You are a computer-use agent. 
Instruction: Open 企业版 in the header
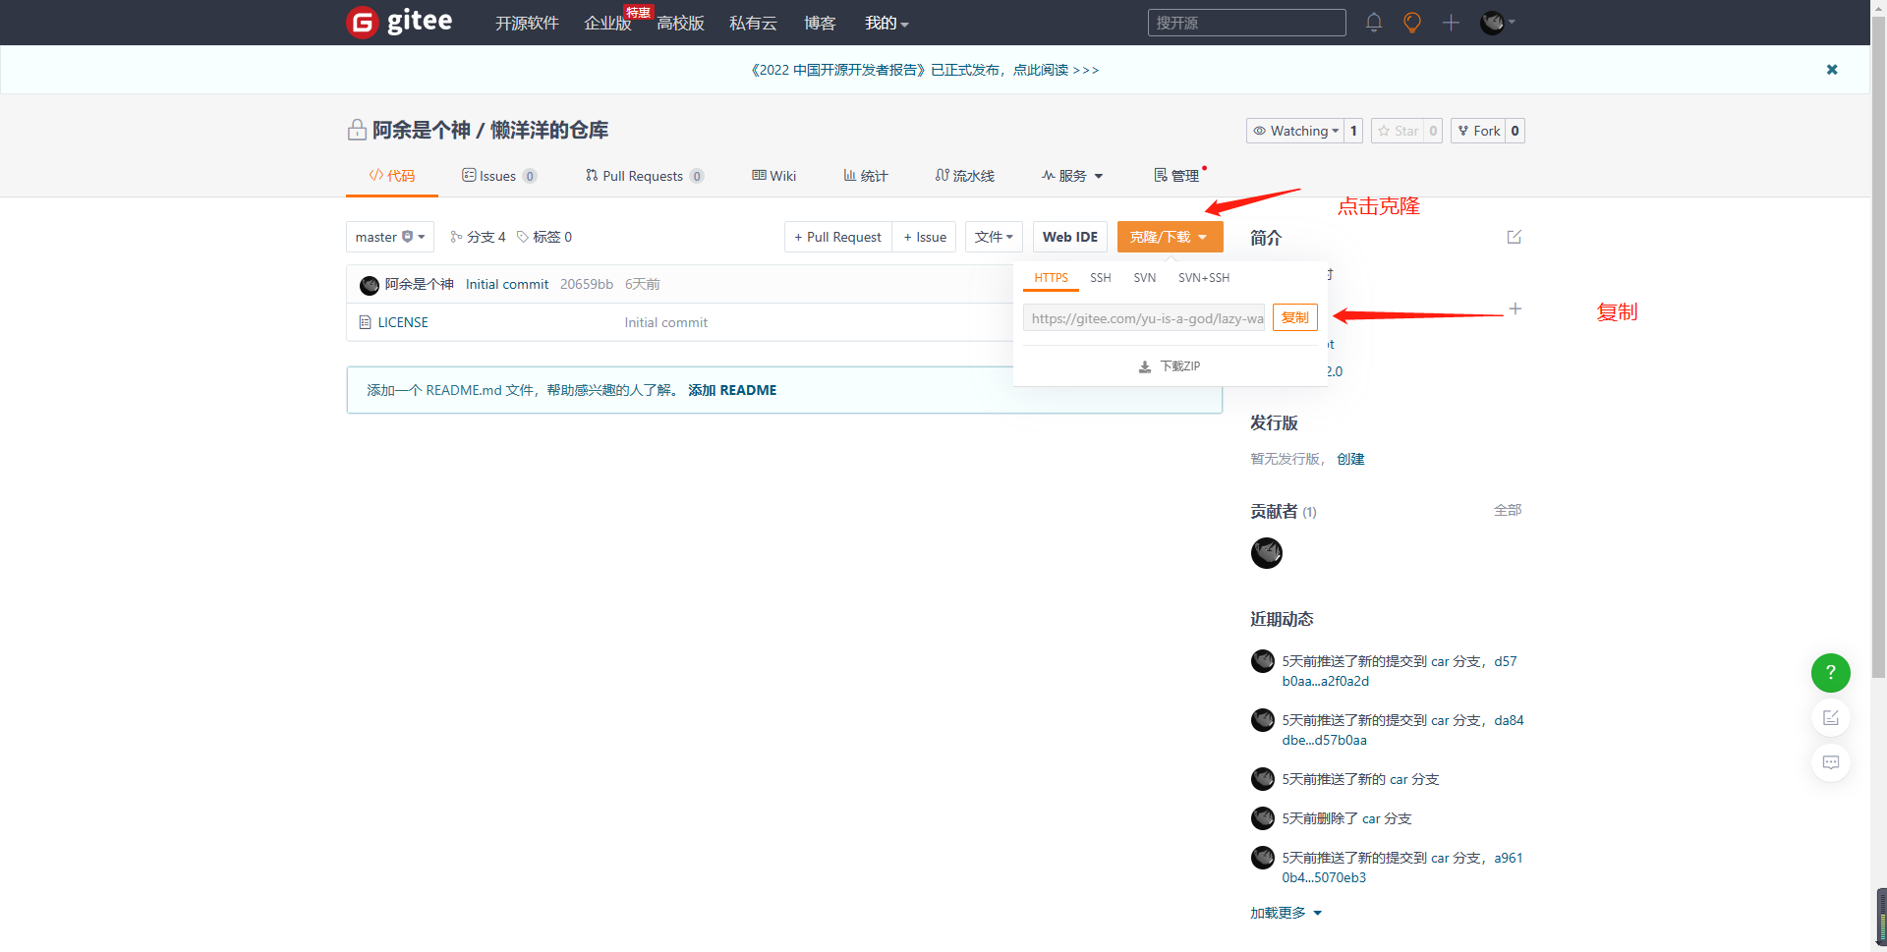point(607,23)
